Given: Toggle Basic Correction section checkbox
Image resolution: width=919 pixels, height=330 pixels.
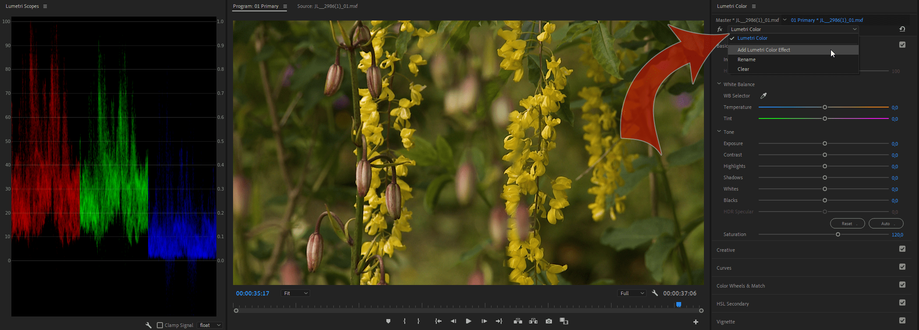Looking at the screenshot, I should coord(902,45).
